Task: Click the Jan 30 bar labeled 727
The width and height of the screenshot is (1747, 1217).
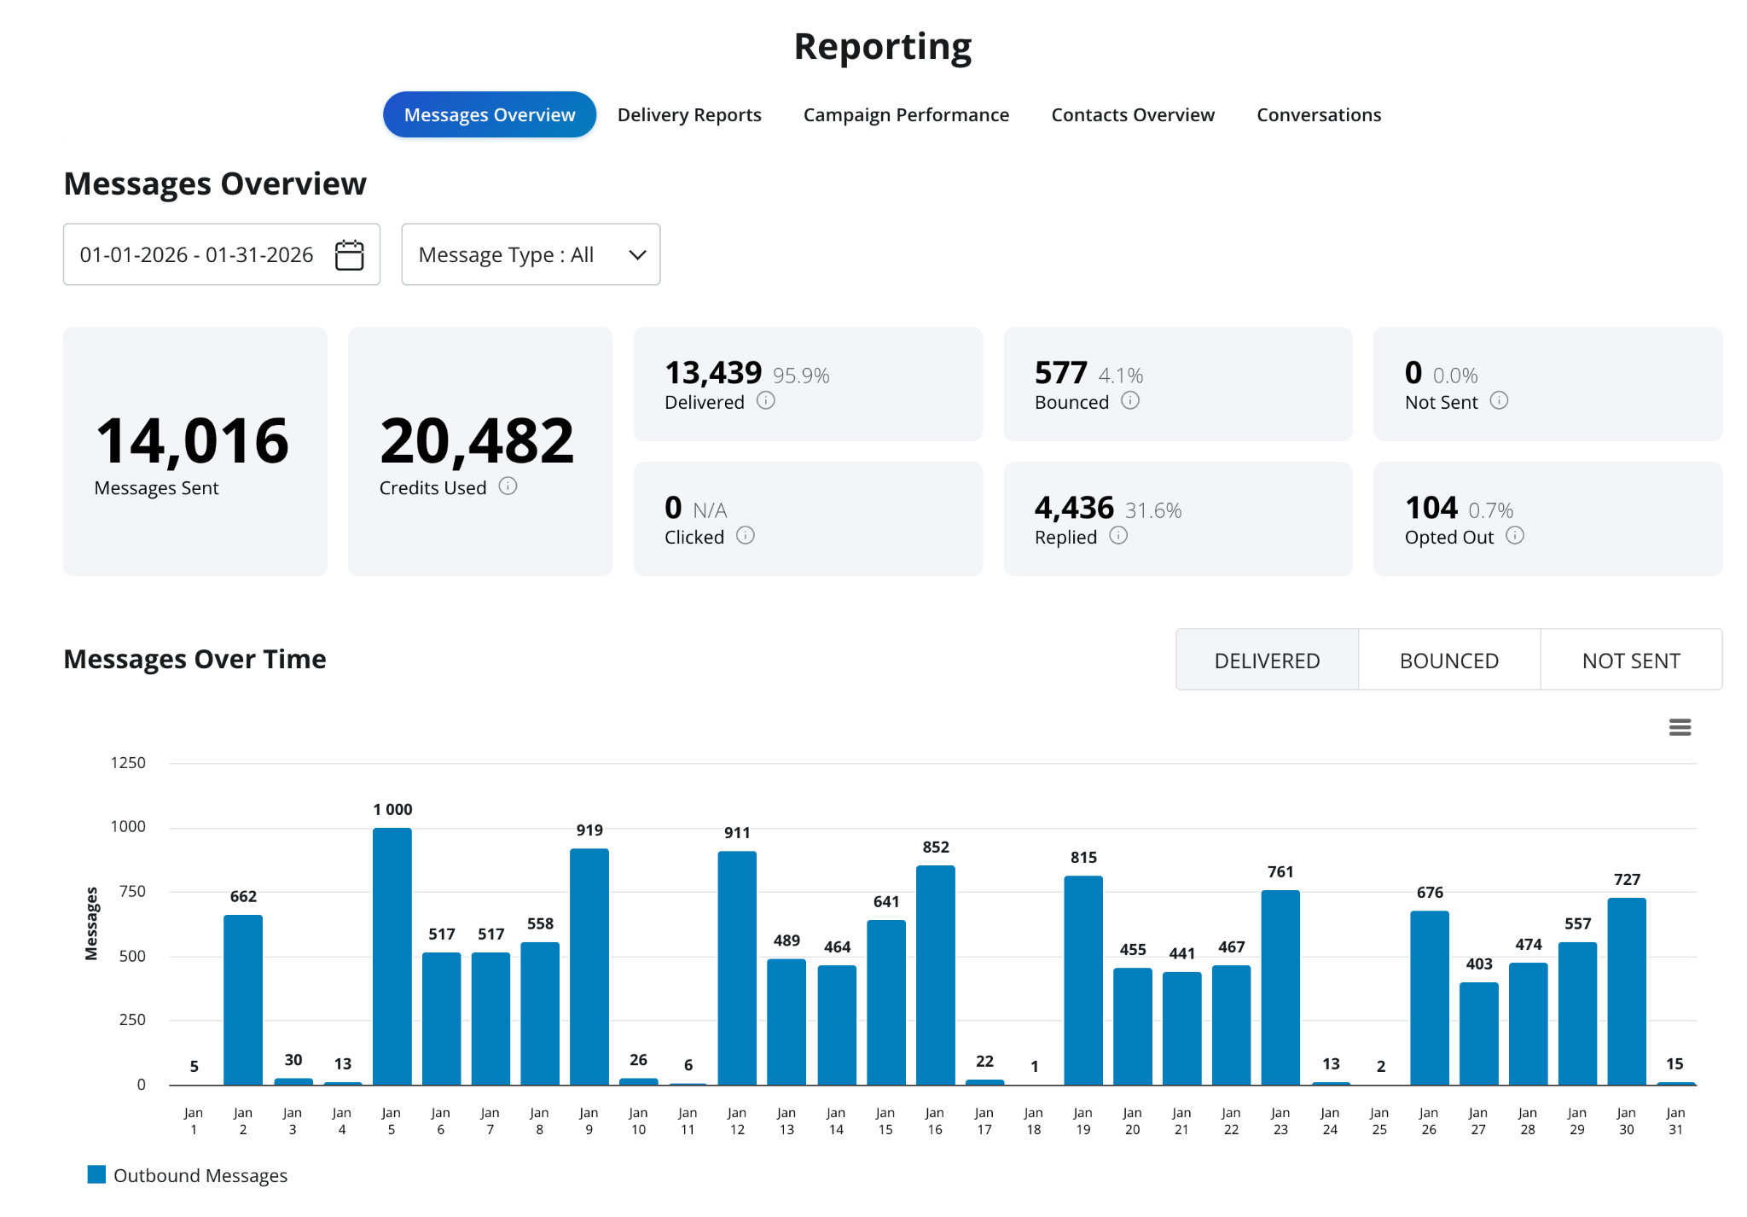Action: [x=1627, y=991]
